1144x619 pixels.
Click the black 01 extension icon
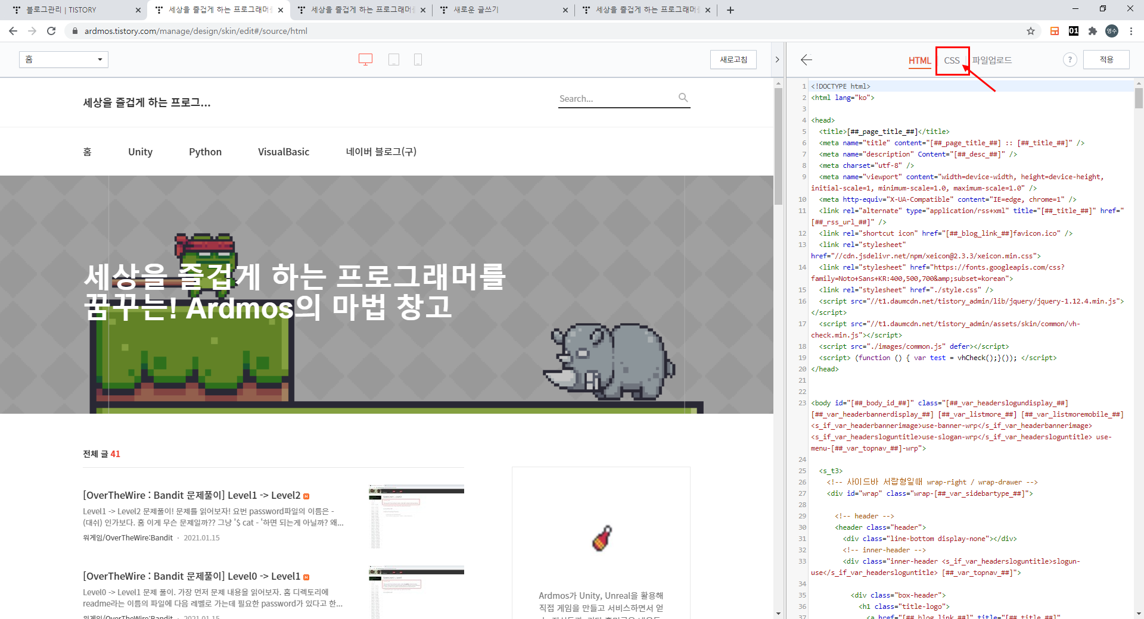pos(1074,31)
